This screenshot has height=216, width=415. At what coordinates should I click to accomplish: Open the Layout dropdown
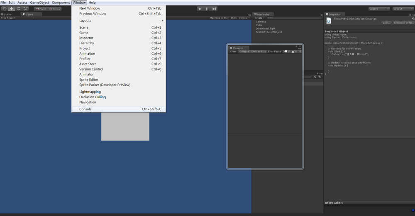point(403,9)
